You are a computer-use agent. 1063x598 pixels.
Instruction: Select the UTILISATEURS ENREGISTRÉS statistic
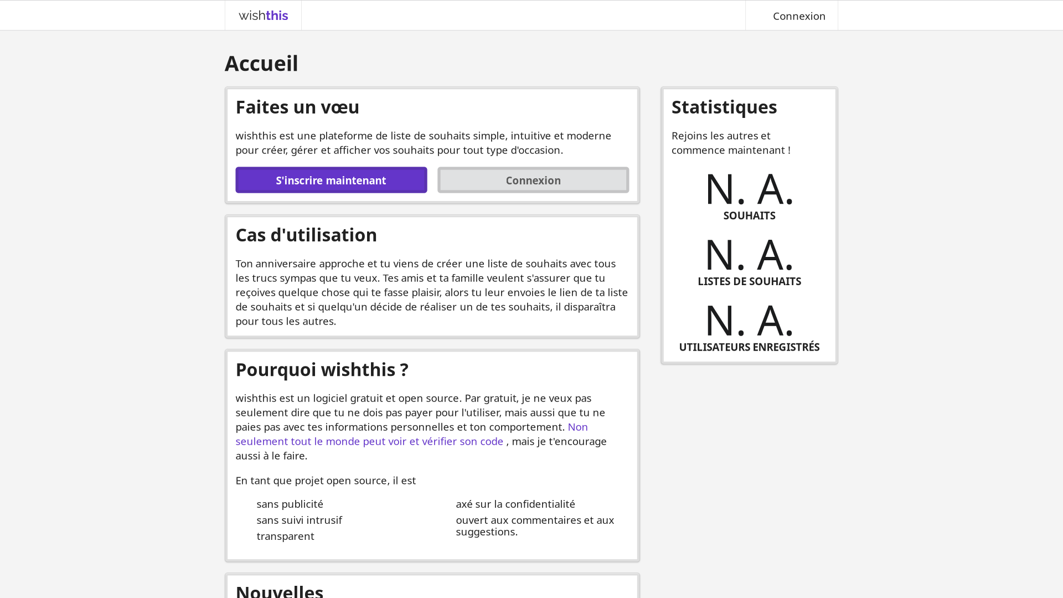tap(749, 327)
